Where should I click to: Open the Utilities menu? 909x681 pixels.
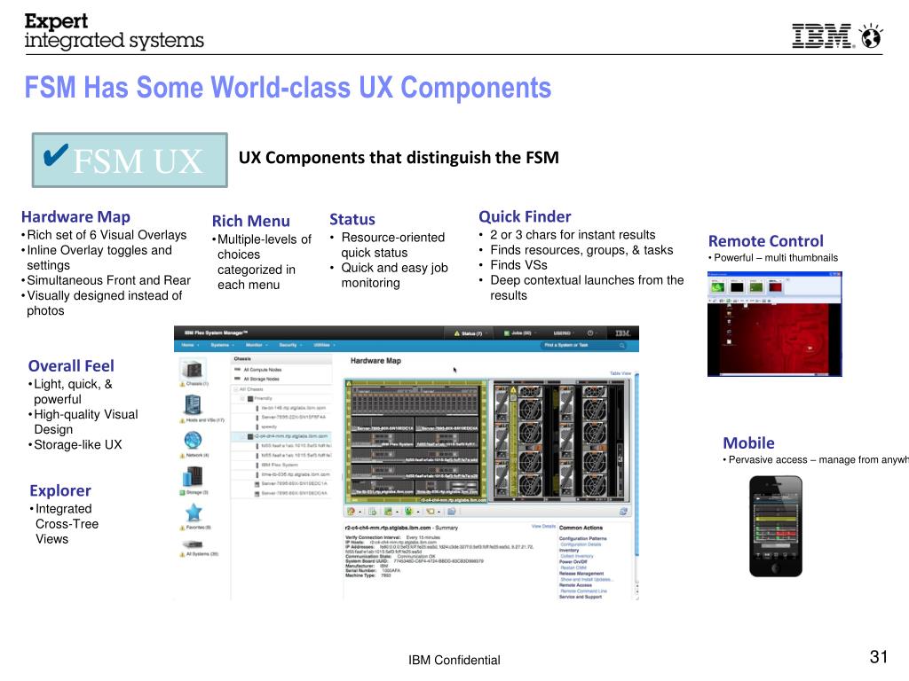click(324, 345)
